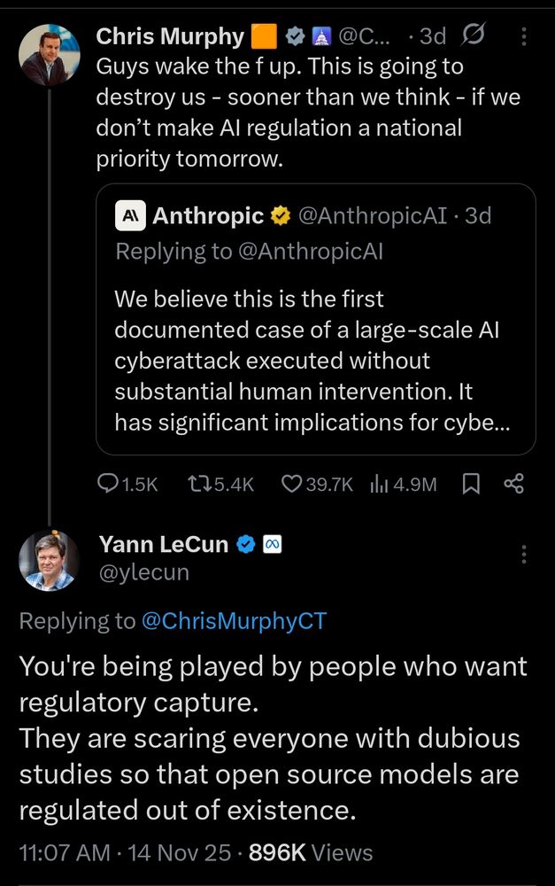555x886 pixels.
Task: Open Chris Murphy's profile picture
Action: click(50, 56)
